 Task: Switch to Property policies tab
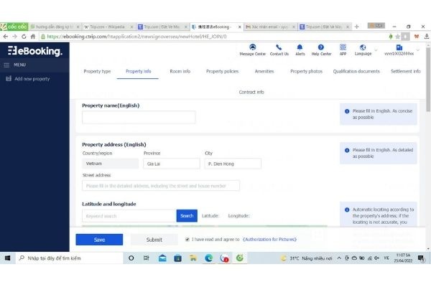(222, 72)
